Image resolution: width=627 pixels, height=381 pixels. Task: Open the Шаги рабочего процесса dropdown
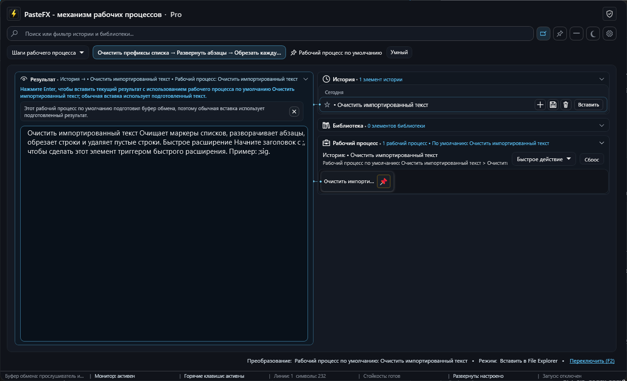tap(48, 53)
